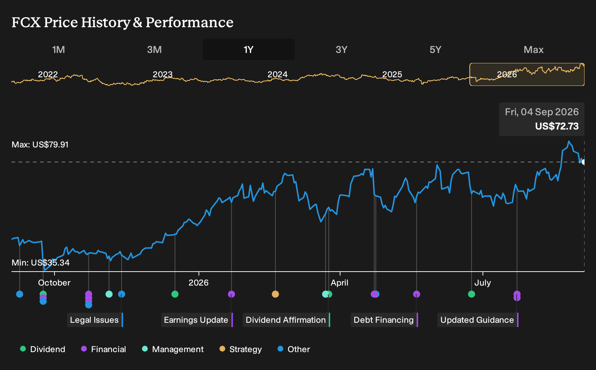Click the purple Financial marker above Debt Financing
This screenshot has height=370, width=596.
coord(416,294)
